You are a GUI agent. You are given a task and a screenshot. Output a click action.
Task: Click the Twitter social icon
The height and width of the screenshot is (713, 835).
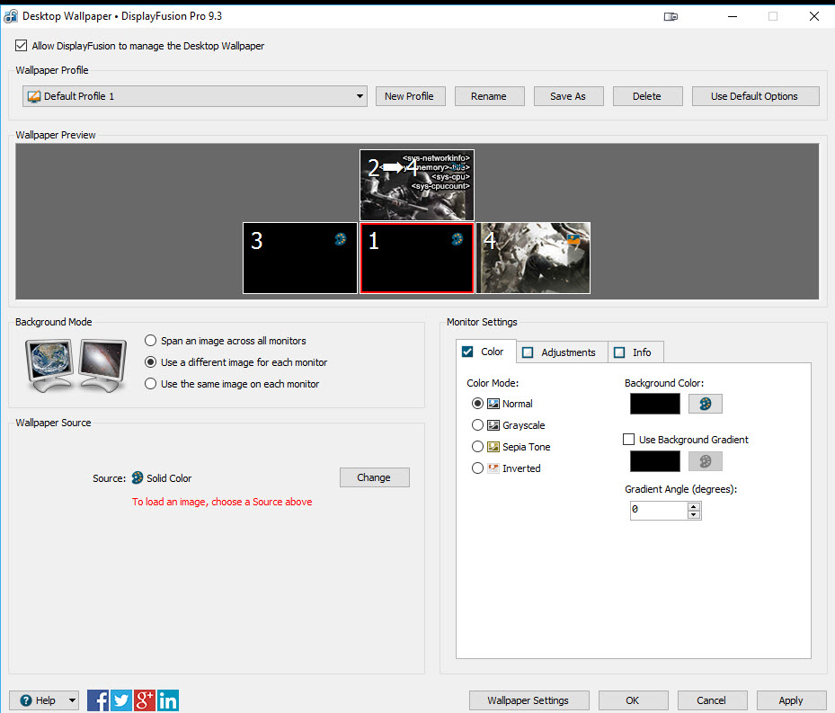[x=121, y=700]
